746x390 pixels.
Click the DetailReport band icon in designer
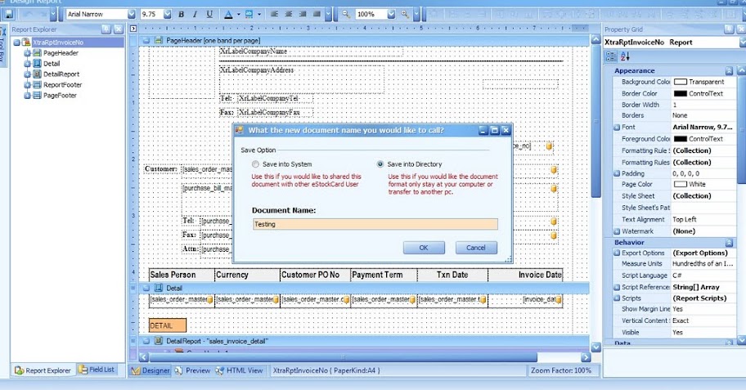click(159, 341)
